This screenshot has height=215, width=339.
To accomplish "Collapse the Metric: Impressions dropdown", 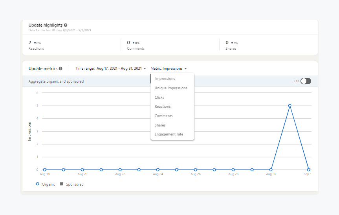I will pyautogui.click(x=169, y=69).
